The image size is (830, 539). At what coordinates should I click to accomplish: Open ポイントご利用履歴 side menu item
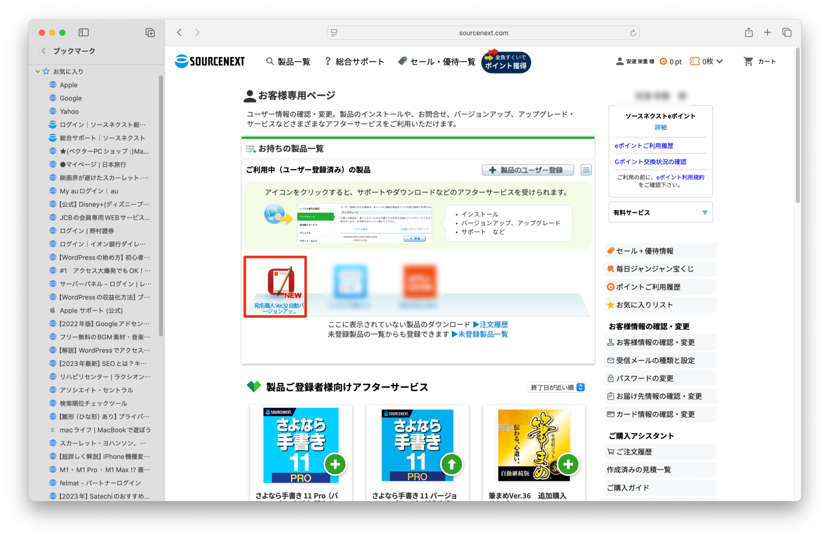point(661,287)
